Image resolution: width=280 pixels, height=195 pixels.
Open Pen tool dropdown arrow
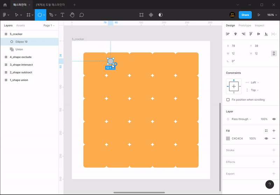56,15
